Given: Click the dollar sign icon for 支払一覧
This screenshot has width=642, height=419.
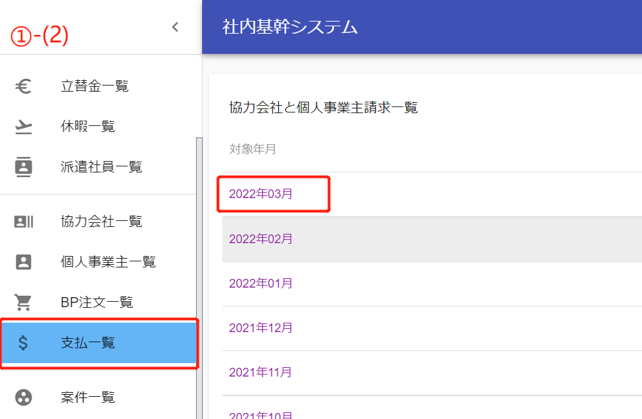Looking at the screenshot, I should [24, 343].
